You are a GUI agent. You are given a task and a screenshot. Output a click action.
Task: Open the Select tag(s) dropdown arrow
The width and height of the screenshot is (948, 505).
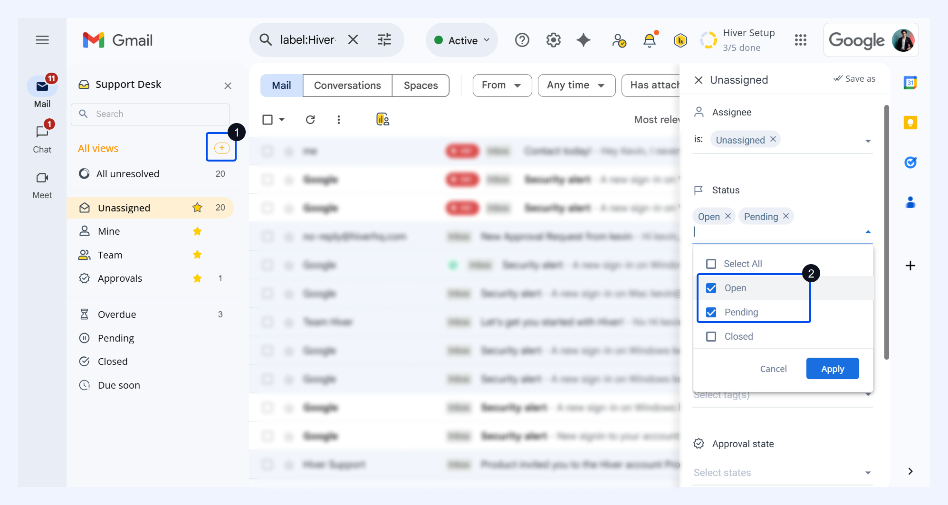coord(868,395)
